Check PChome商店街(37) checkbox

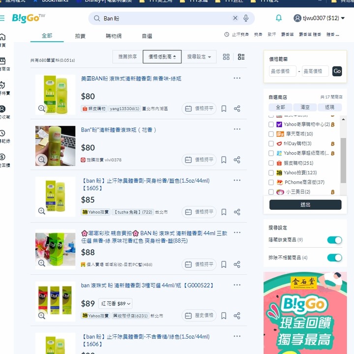click(271, 182)
